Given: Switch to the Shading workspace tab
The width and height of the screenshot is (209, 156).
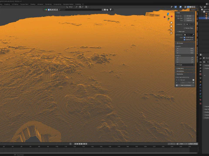Looking at the screenshot, I should coord(33,4).
